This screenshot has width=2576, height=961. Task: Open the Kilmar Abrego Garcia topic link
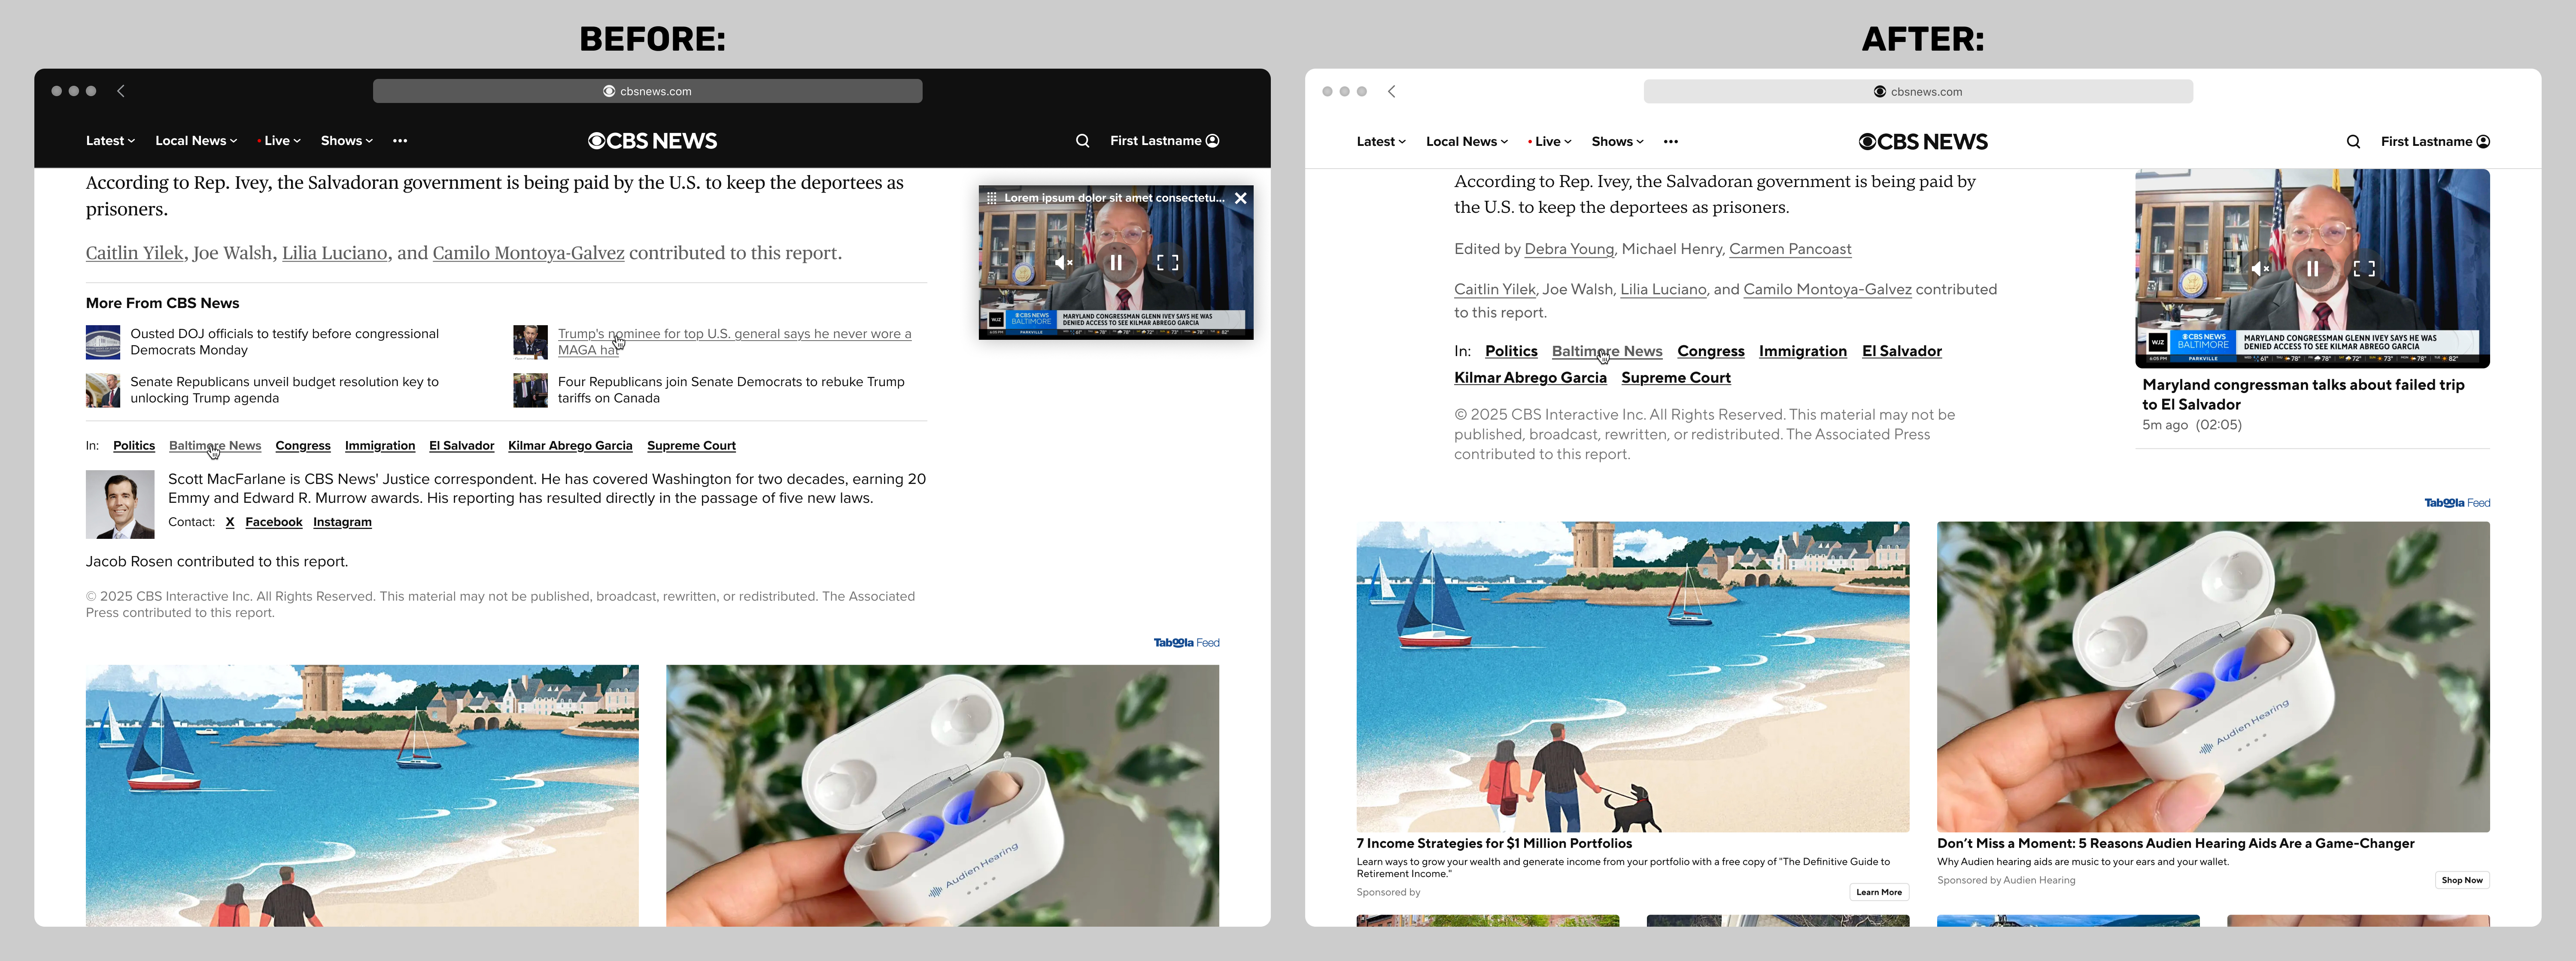tap(570, 446)
